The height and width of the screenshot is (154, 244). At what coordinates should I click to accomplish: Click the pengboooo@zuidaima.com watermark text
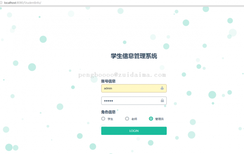[122, 75]
